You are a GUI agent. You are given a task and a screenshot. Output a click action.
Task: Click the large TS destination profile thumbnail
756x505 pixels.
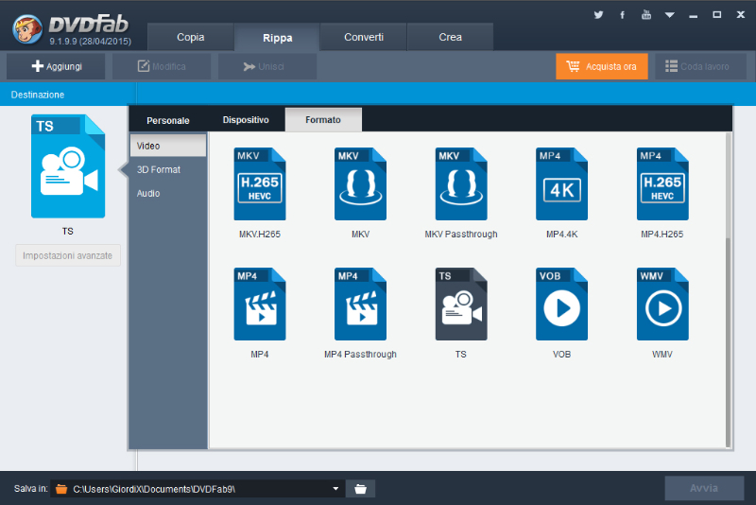pyautogui.click(x=68, y=166)
